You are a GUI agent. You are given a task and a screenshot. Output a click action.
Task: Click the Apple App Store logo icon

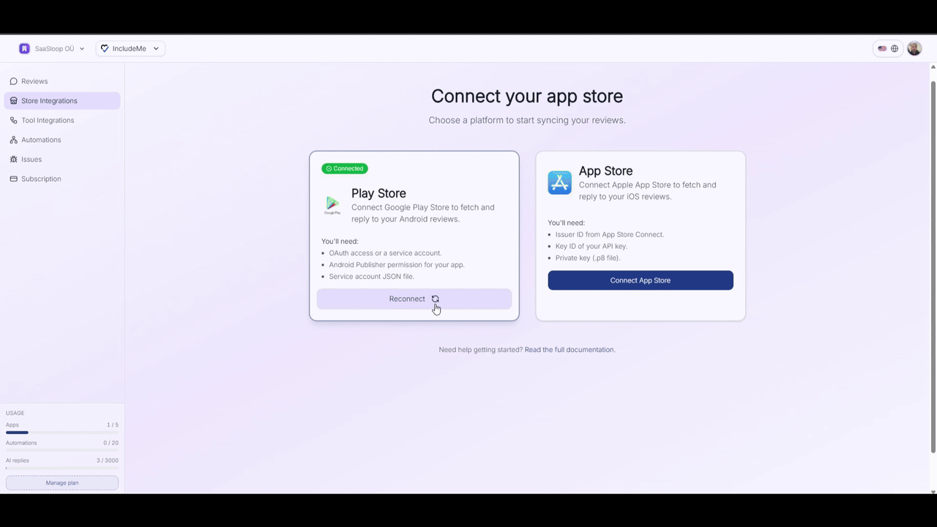[559, 183]
